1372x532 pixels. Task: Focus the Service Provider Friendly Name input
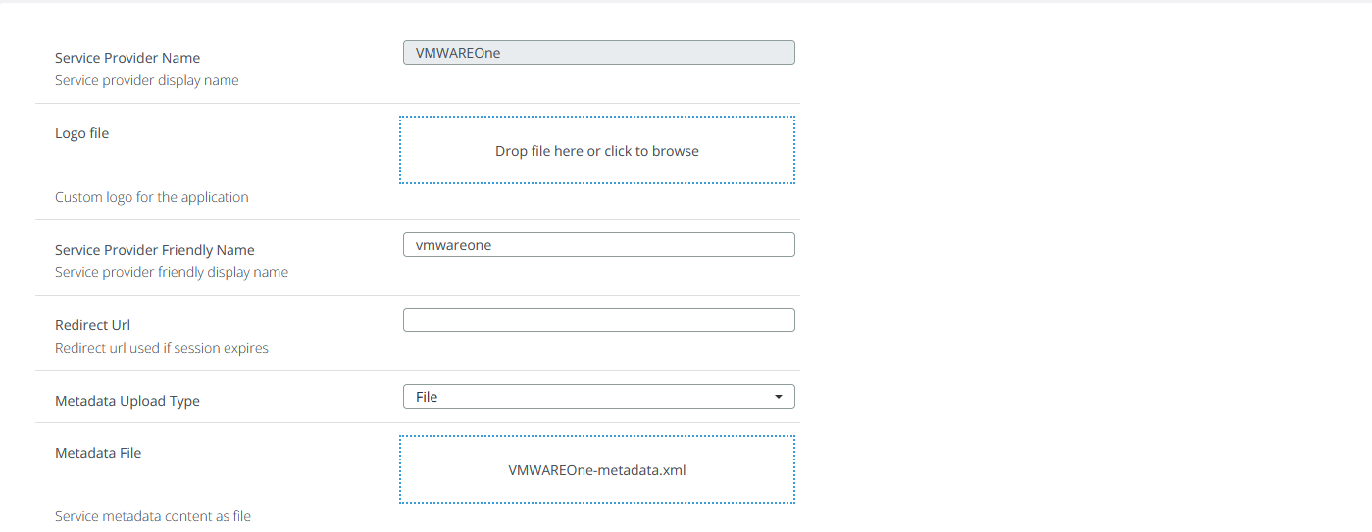[x=598, y=245]
